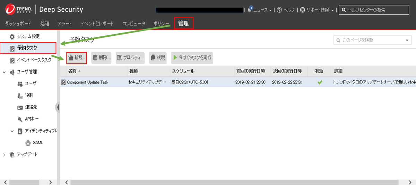Collapse the ユーザ管理 tree node
This screenshot has height=185, width=416.
pyautogui.click(x=4, y=72)
